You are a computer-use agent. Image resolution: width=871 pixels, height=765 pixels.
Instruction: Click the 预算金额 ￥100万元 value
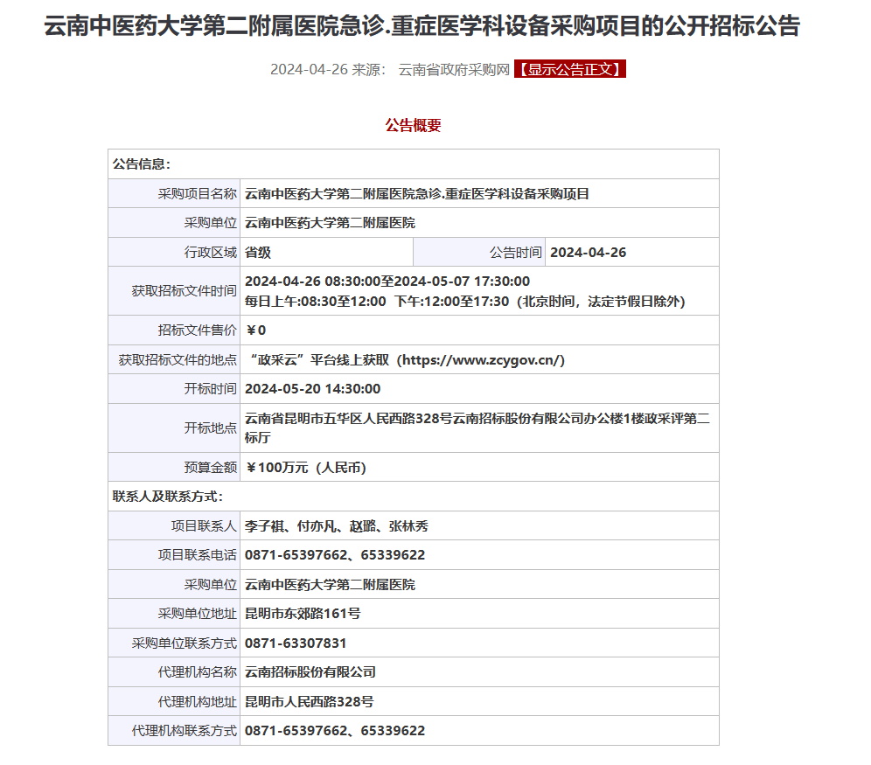pos(305,468)
